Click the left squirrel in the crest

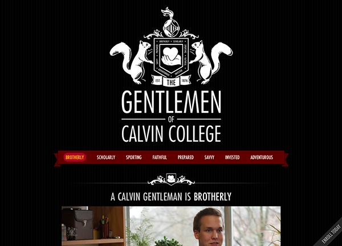pyautogui.click(x=132, y=62)
